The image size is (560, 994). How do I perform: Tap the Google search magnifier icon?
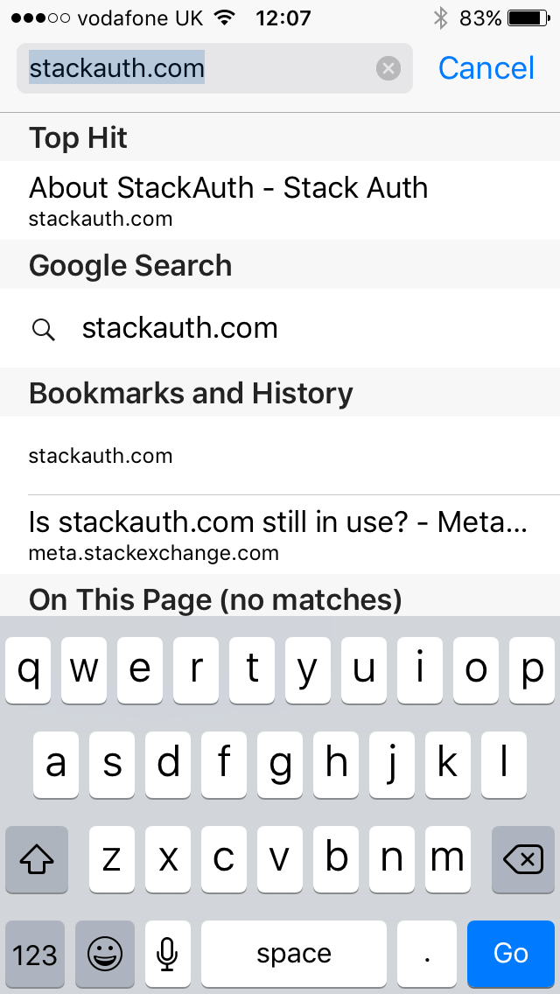tap(43, 329)
